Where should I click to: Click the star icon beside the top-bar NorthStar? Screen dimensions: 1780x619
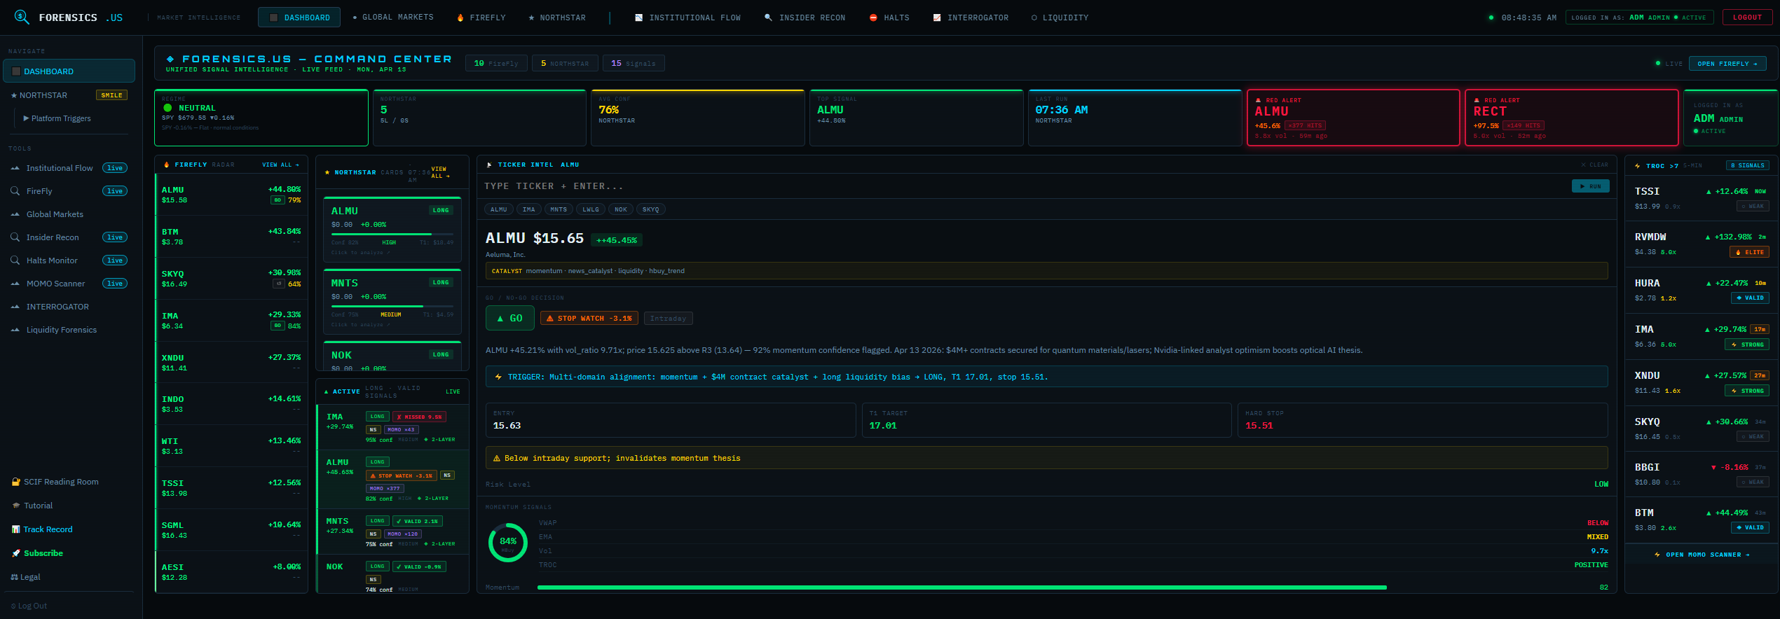click(x=531, y=18)
